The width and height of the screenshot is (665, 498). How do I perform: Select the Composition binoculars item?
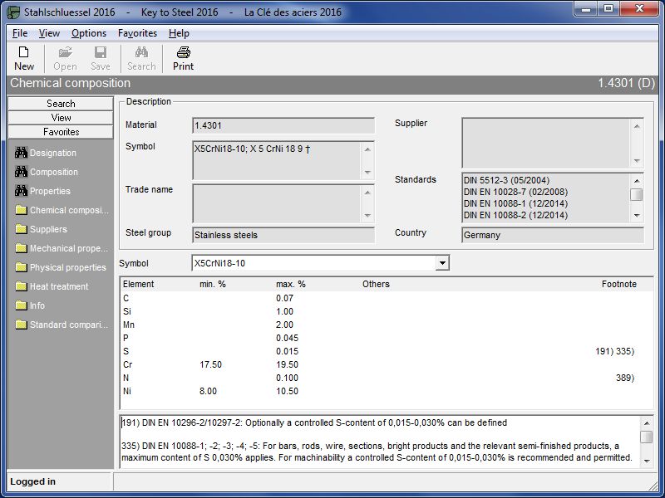[53, 172]
